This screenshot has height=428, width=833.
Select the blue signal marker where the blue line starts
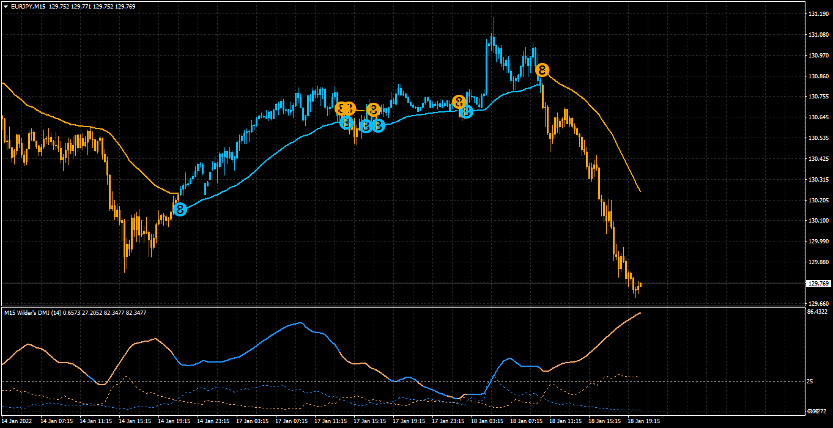click(x=180, y=209)
